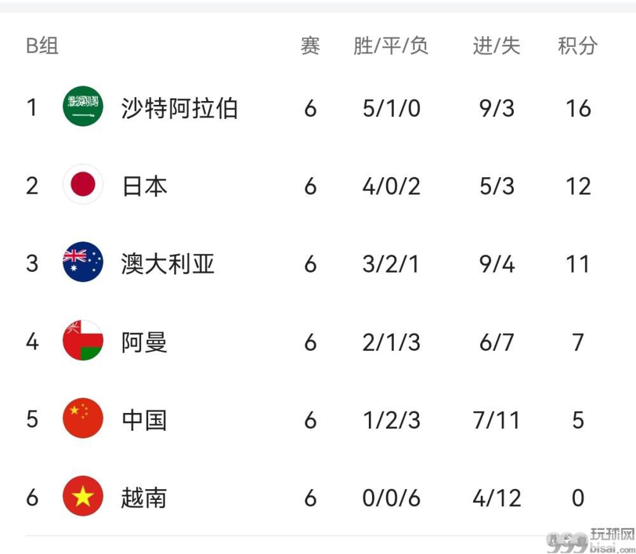Open the 中国 team name
This screenshot has height=554, width=636.
point(144,420)
